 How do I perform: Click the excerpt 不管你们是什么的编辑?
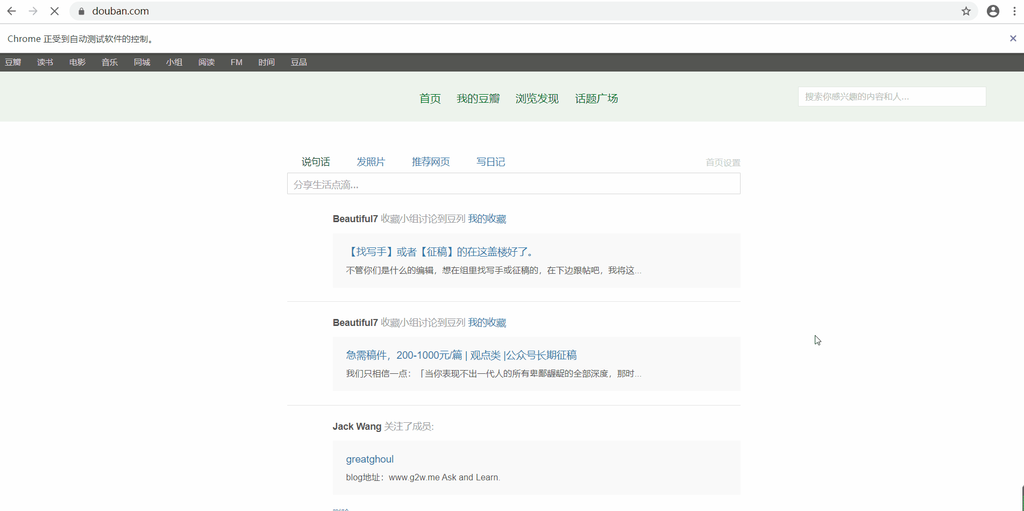(494, 270)
